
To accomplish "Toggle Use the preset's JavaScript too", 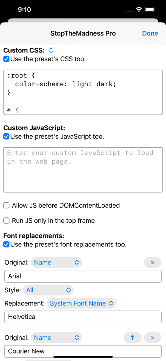I will pos(6,136).
